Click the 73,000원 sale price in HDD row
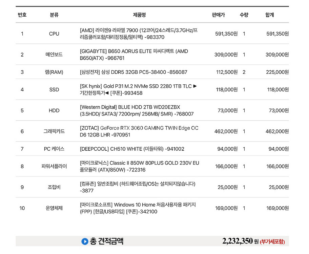Image resolution: width=309 pixels, height=254 pixels. click(x=228, y=110)
